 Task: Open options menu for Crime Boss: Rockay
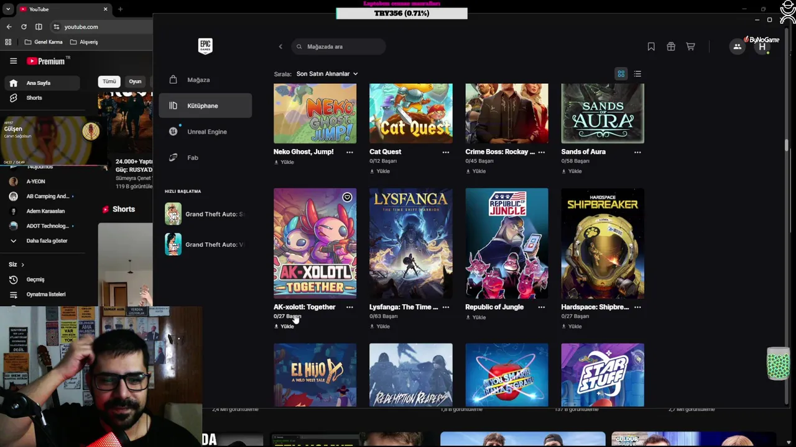pyautogui.click(x=541, y=151)
